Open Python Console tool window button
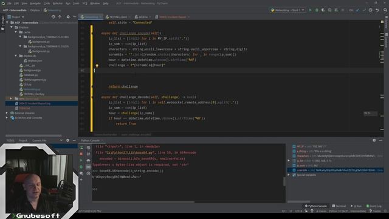This screenshot has width=389, height=219. click(x=315, y=206)
